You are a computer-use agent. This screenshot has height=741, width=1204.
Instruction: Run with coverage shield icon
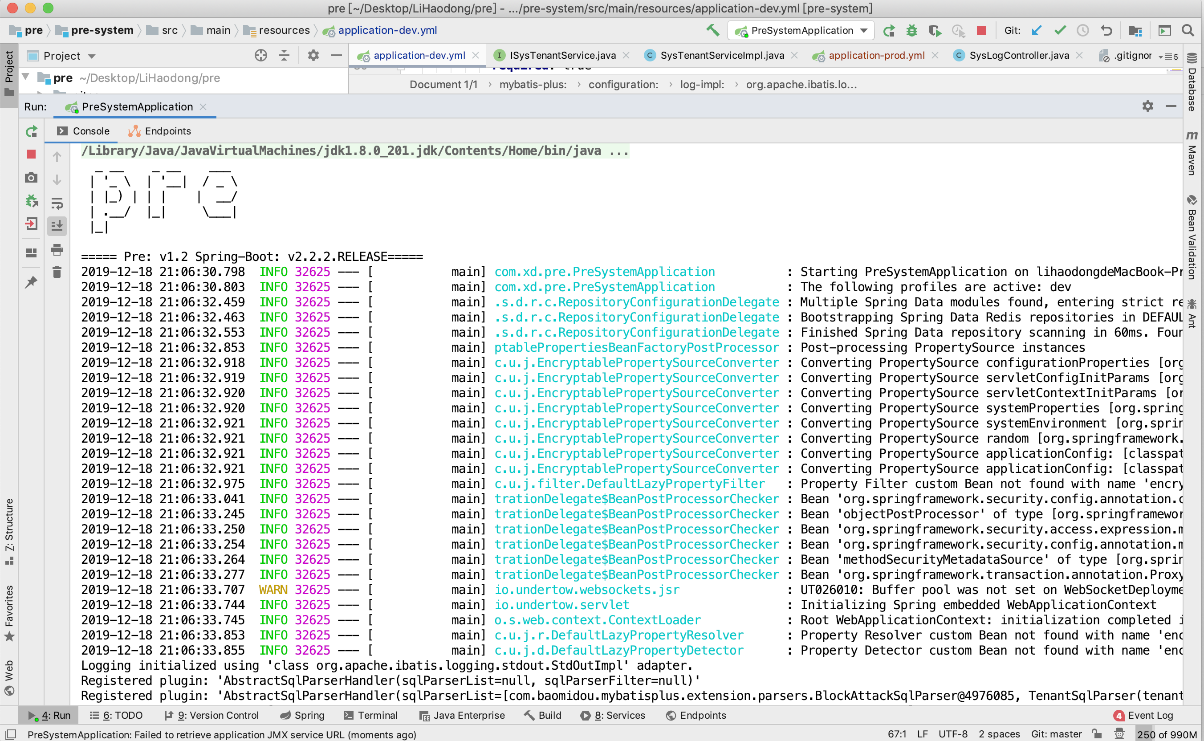point(935,30)
